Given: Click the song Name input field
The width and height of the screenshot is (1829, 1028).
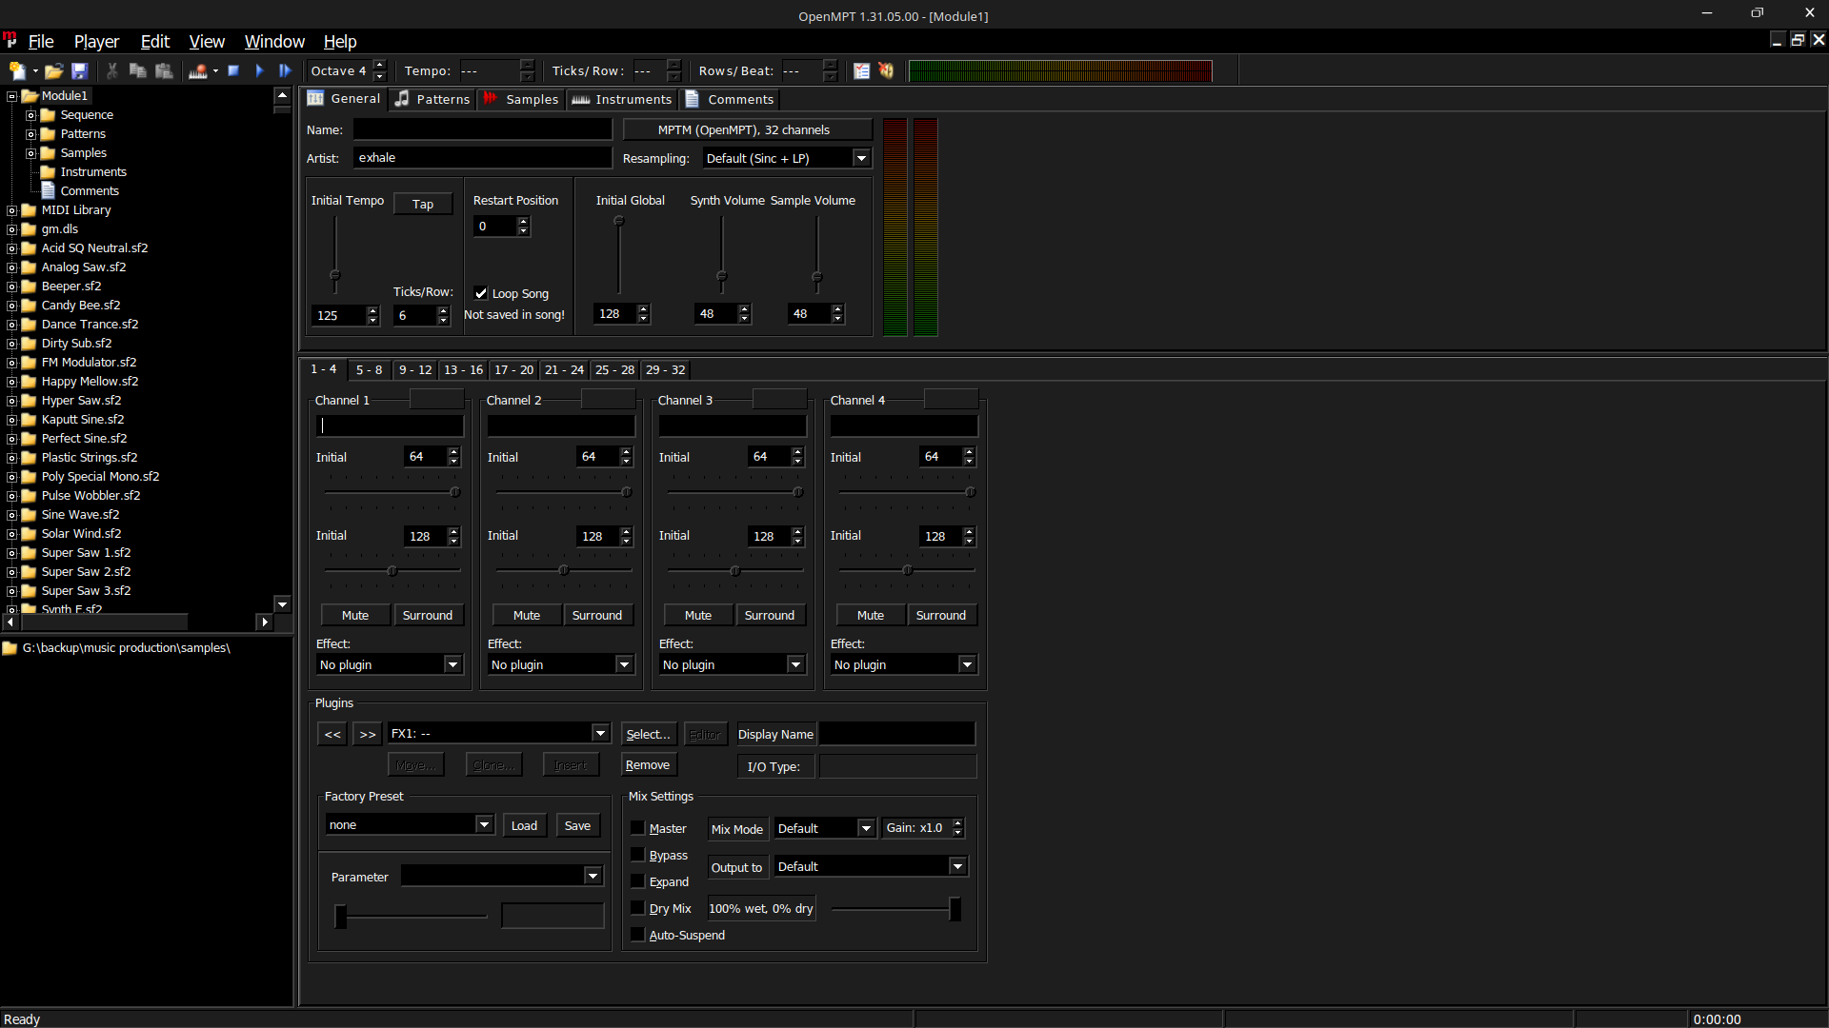Looking at the screenshot, I should [482, 129].
